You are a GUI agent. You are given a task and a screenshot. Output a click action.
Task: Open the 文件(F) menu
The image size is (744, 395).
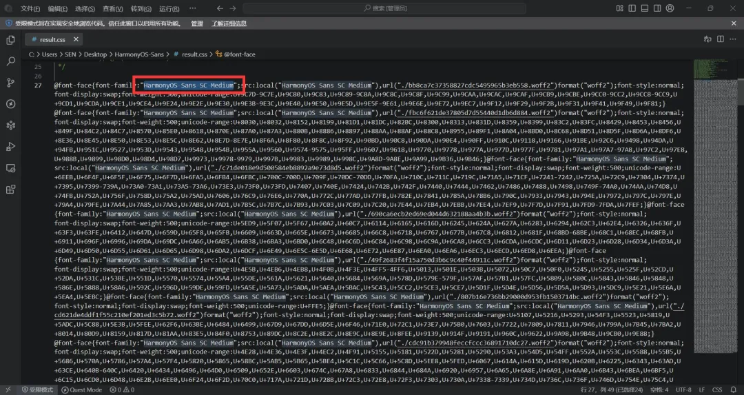[x=30, y=8]
